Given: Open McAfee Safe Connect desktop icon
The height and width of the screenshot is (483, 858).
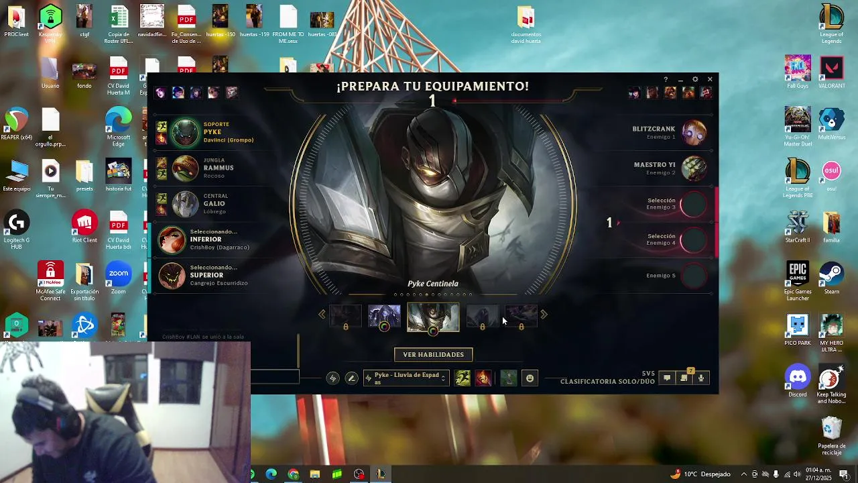Looking at the screenshot, I should pos(50,281).
